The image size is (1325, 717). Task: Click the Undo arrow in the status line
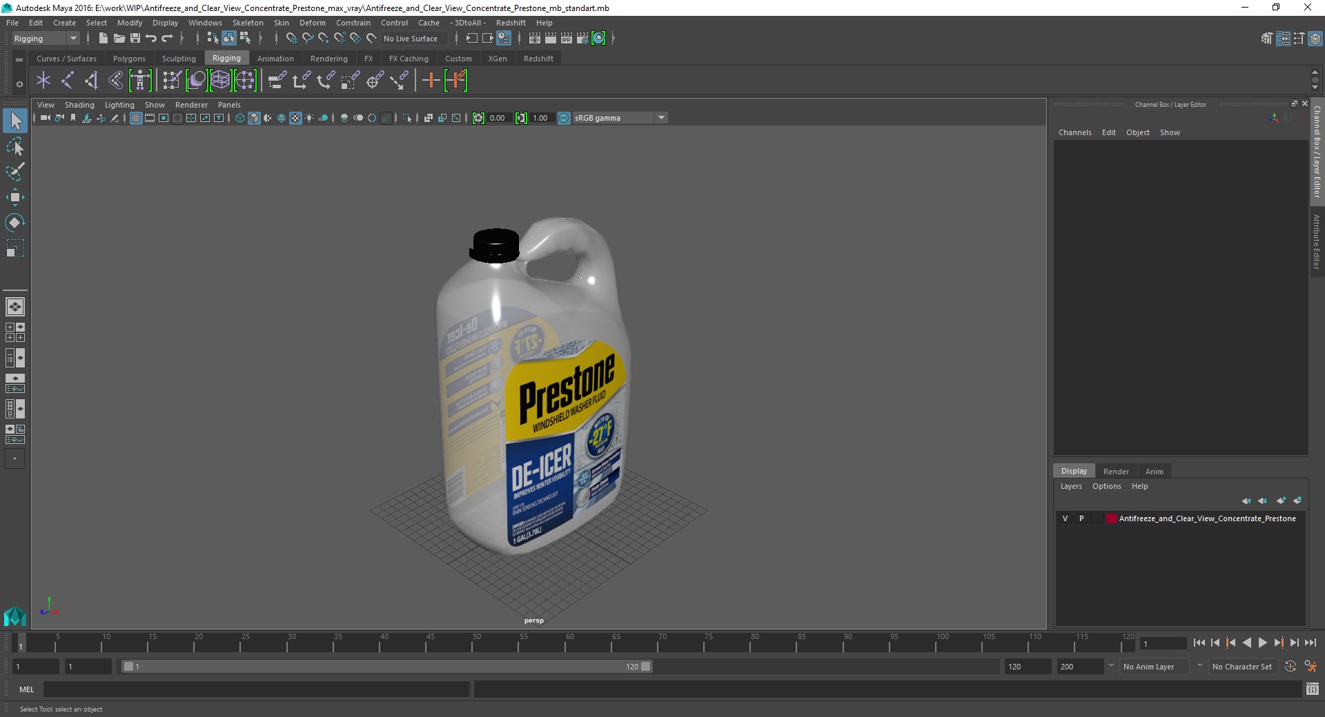pyautogui.click(x=150, y=39)
